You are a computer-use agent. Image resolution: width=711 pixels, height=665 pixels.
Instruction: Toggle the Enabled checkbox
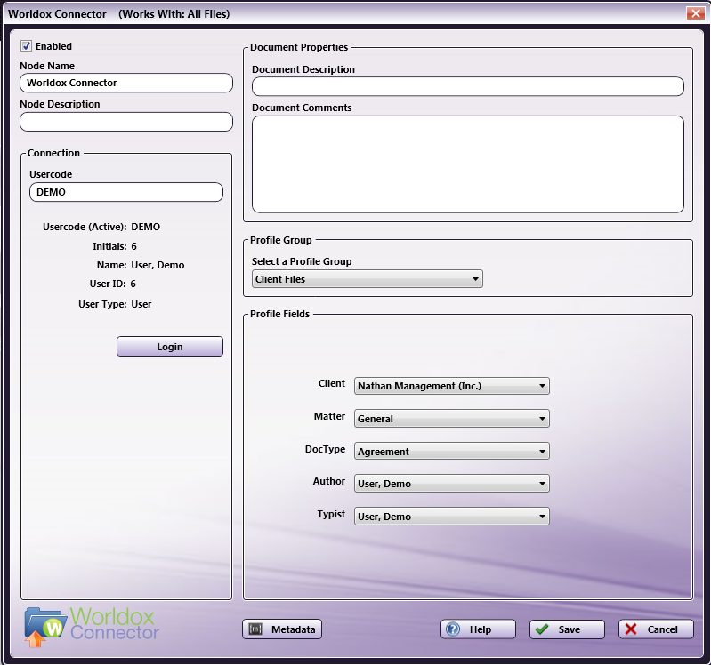click(27, 46)
